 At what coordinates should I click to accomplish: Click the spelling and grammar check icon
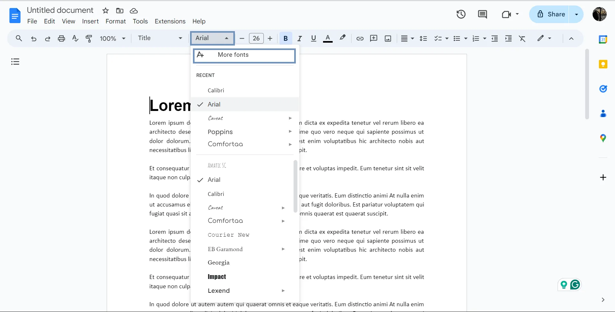tap(75, 38)
